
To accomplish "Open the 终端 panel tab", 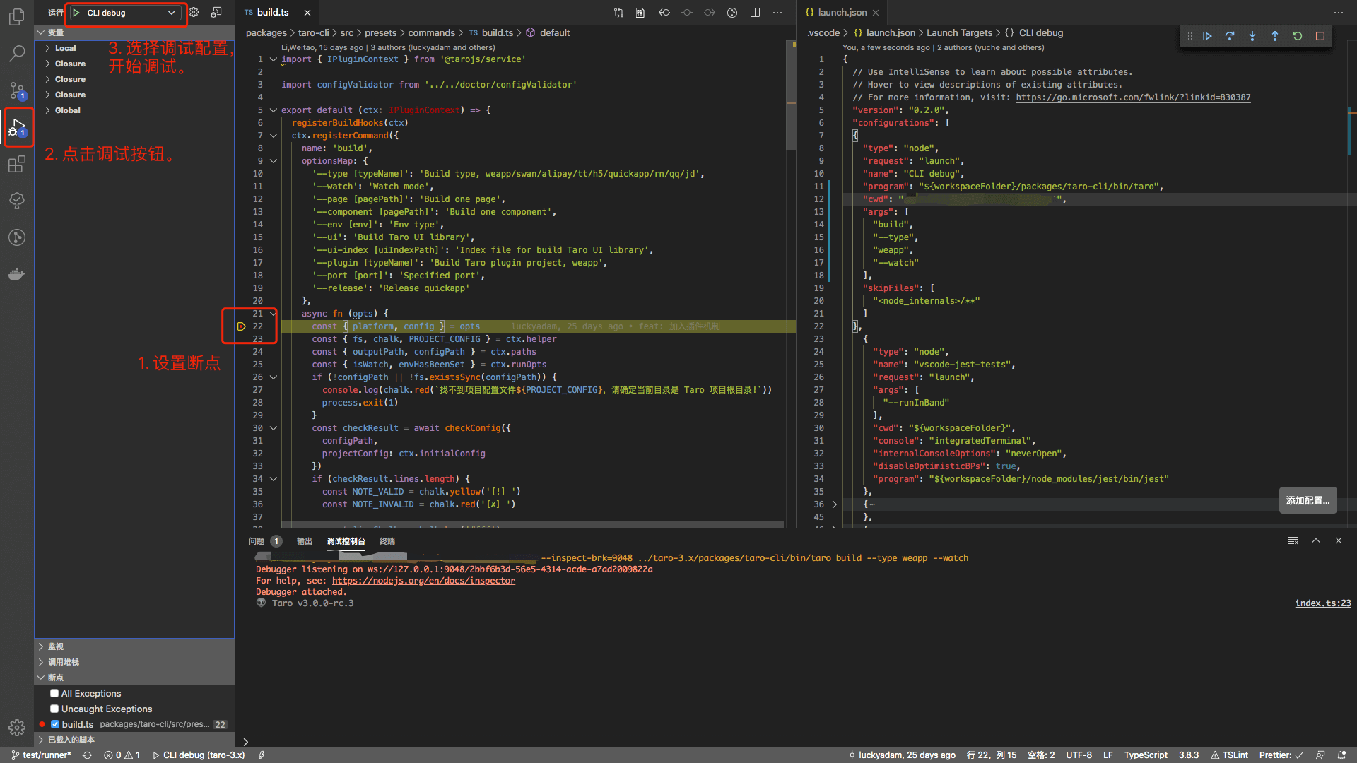I will 387,541.
